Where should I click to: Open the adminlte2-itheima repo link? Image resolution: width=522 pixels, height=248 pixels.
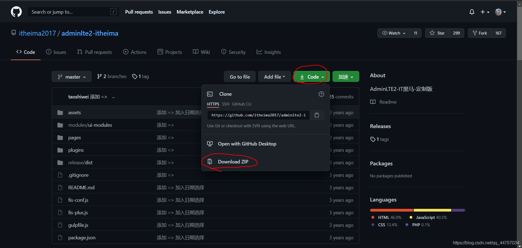(90, 33)
